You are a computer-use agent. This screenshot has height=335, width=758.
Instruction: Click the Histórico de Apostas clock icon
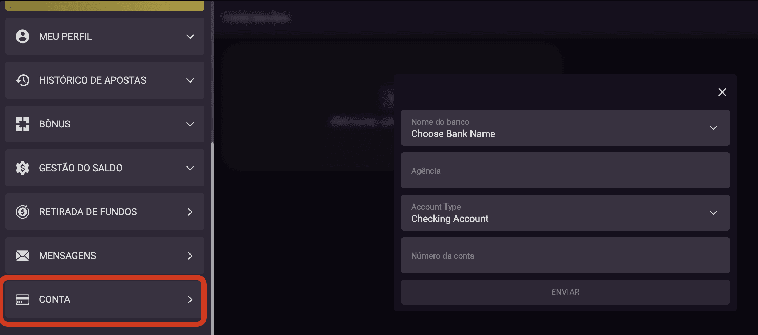point(23,80)
